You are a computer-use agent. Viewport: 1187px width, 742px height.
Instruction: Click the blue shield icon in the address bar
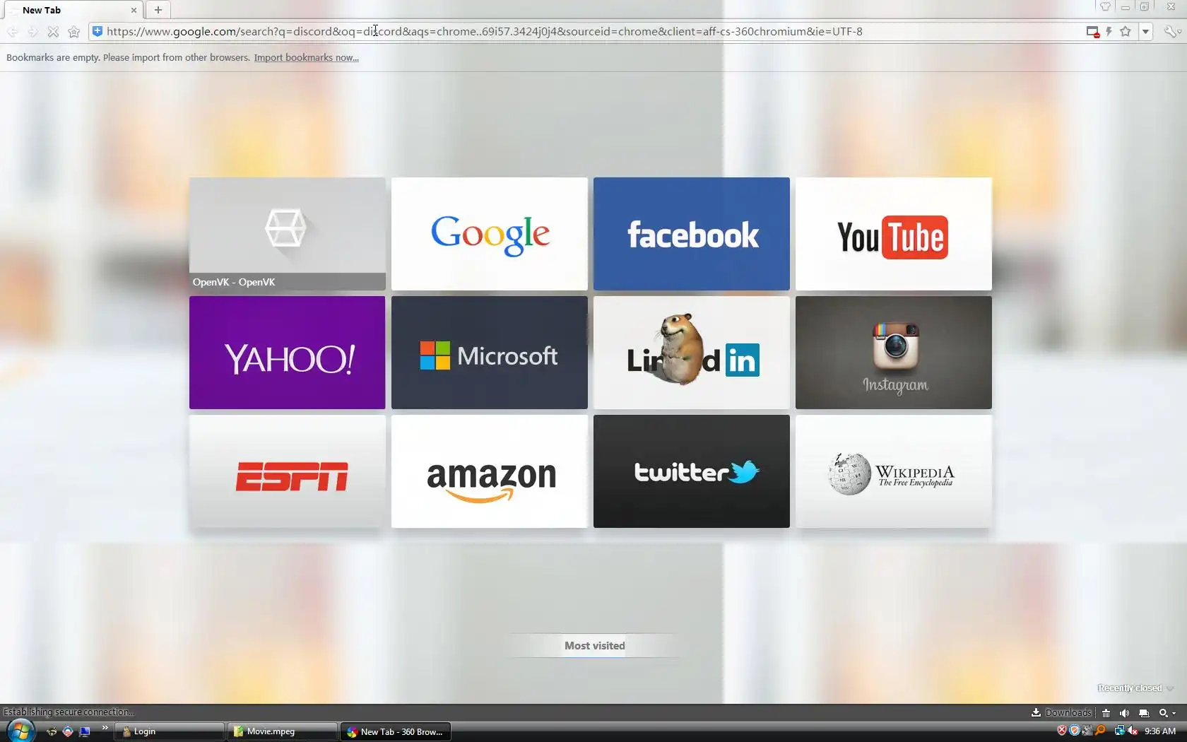98,31
